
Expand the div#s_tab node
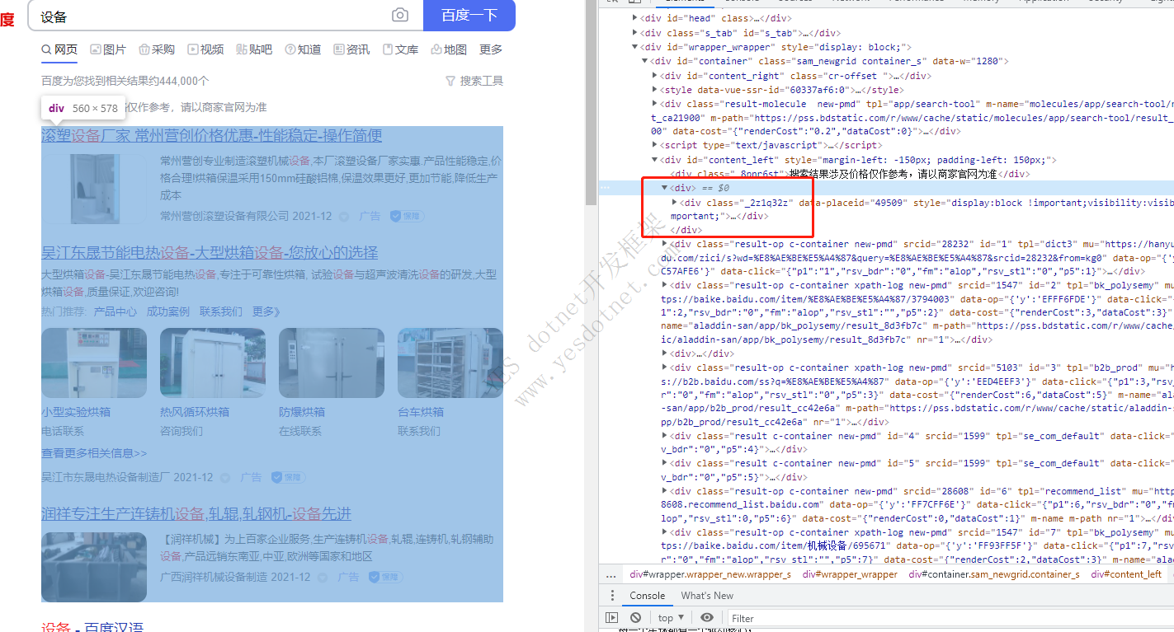[x=634, y=33]
